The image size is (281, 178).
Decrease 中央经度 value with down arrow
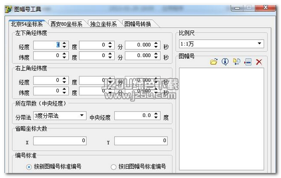pos(156,117)
